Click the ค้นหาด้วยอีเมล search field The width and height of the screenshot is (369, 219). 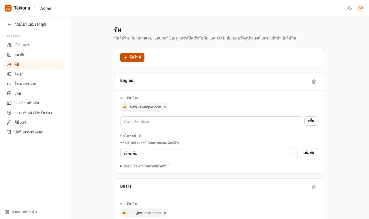pyautogui.click(x=211, y=122)
